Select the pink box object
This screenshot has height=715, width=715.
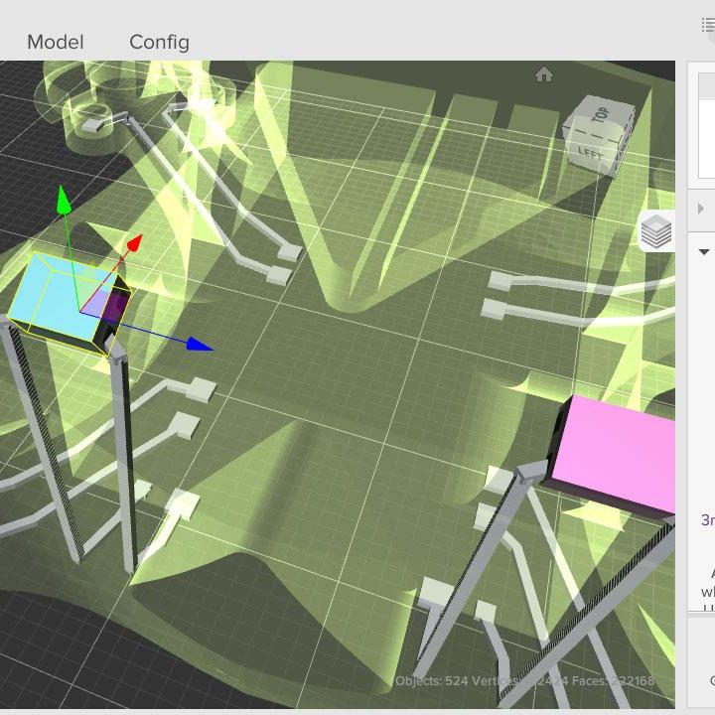tap(616, 454)
